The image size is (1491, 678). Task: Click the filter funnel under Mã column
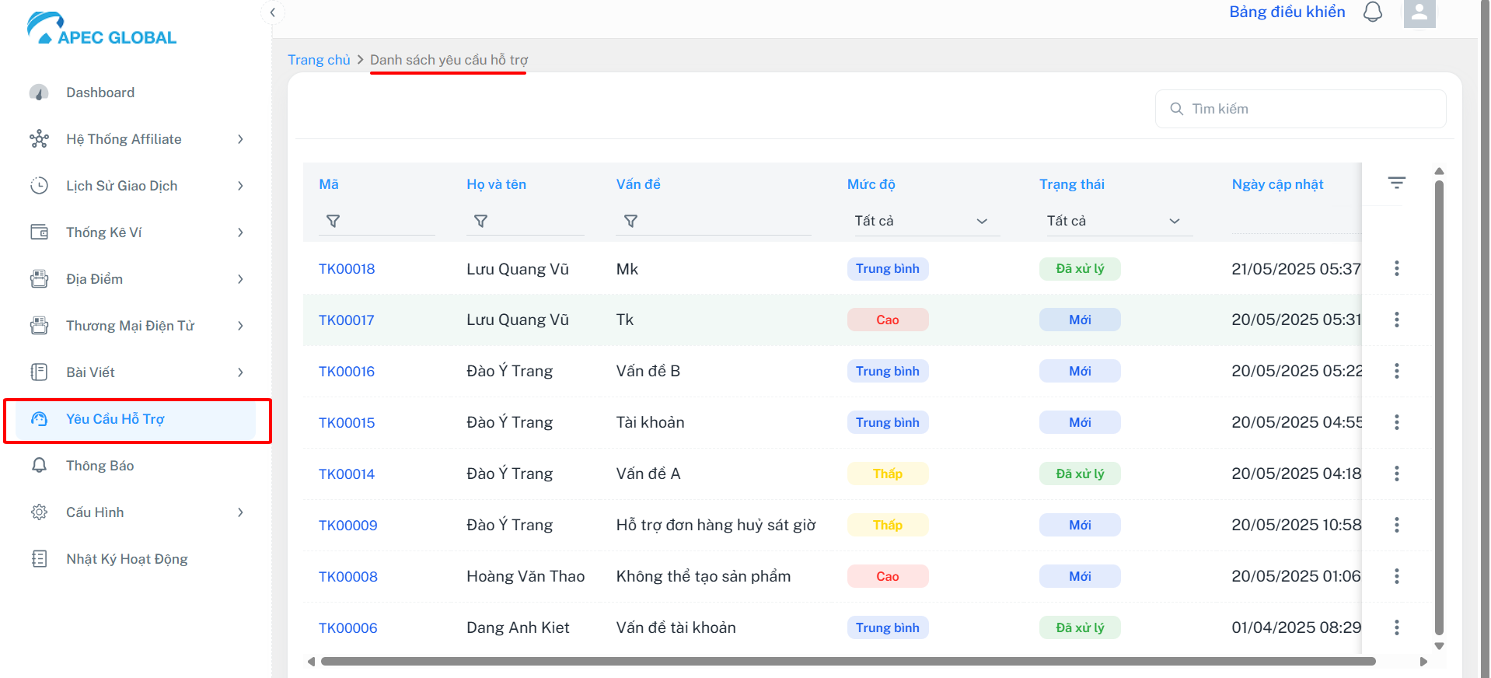click(333, 222)
